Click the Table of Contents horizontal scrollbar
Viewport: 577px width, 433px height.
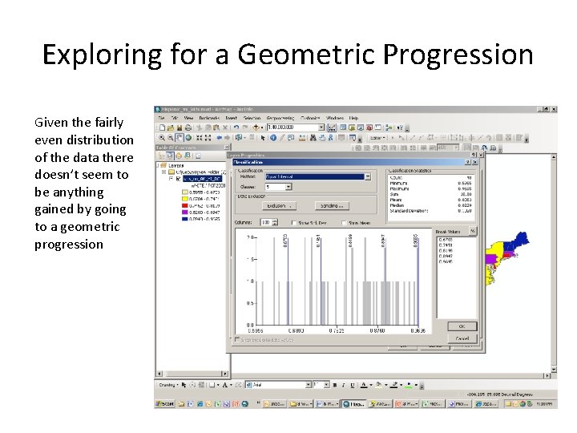point(193,374)
